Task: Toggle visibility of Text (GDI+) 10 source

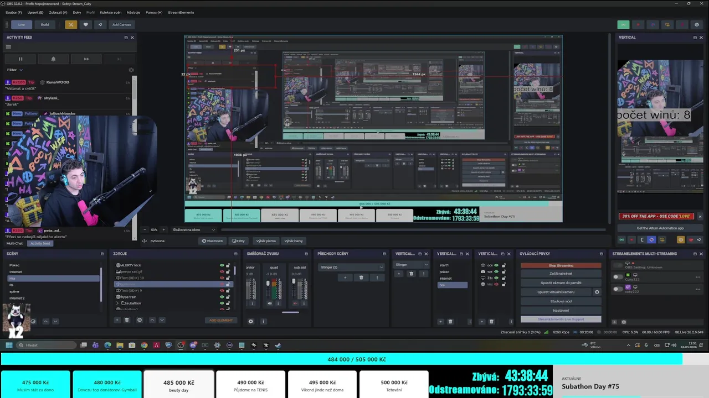Action: pos(222,278)
